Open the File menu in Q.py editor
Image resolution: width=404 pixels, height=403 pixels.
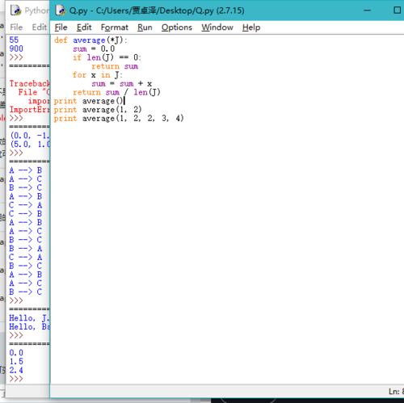click(61, 27)
